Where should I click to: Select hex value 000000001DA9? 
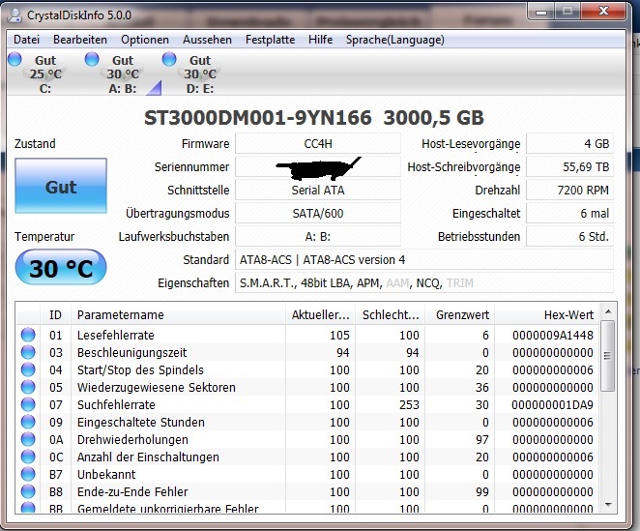[x=553, y=405]
